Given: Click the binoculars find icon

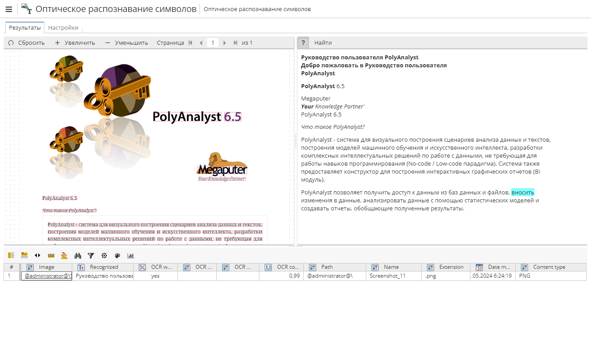Looking at the screenshot, I should [78, 256].
